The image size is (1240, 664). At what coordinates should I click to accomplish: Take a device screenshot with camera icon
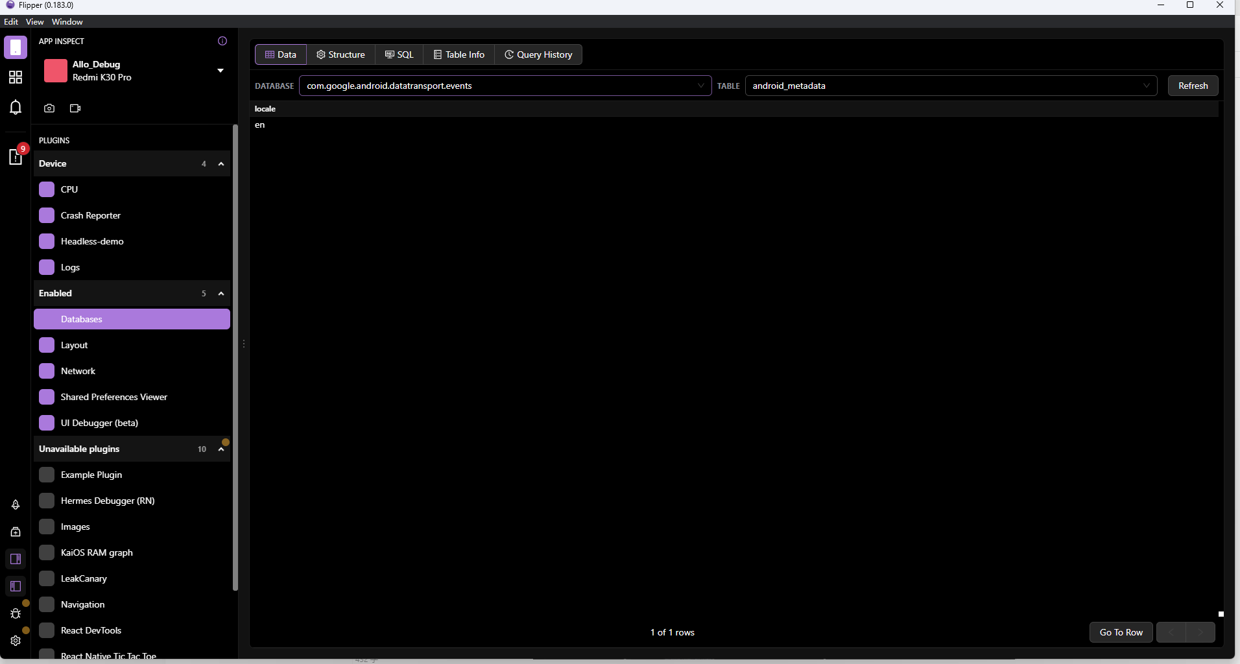point(49,108)
